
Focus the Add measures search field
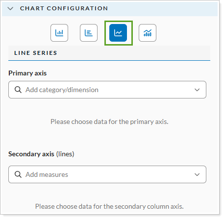[x=107, y=174]
